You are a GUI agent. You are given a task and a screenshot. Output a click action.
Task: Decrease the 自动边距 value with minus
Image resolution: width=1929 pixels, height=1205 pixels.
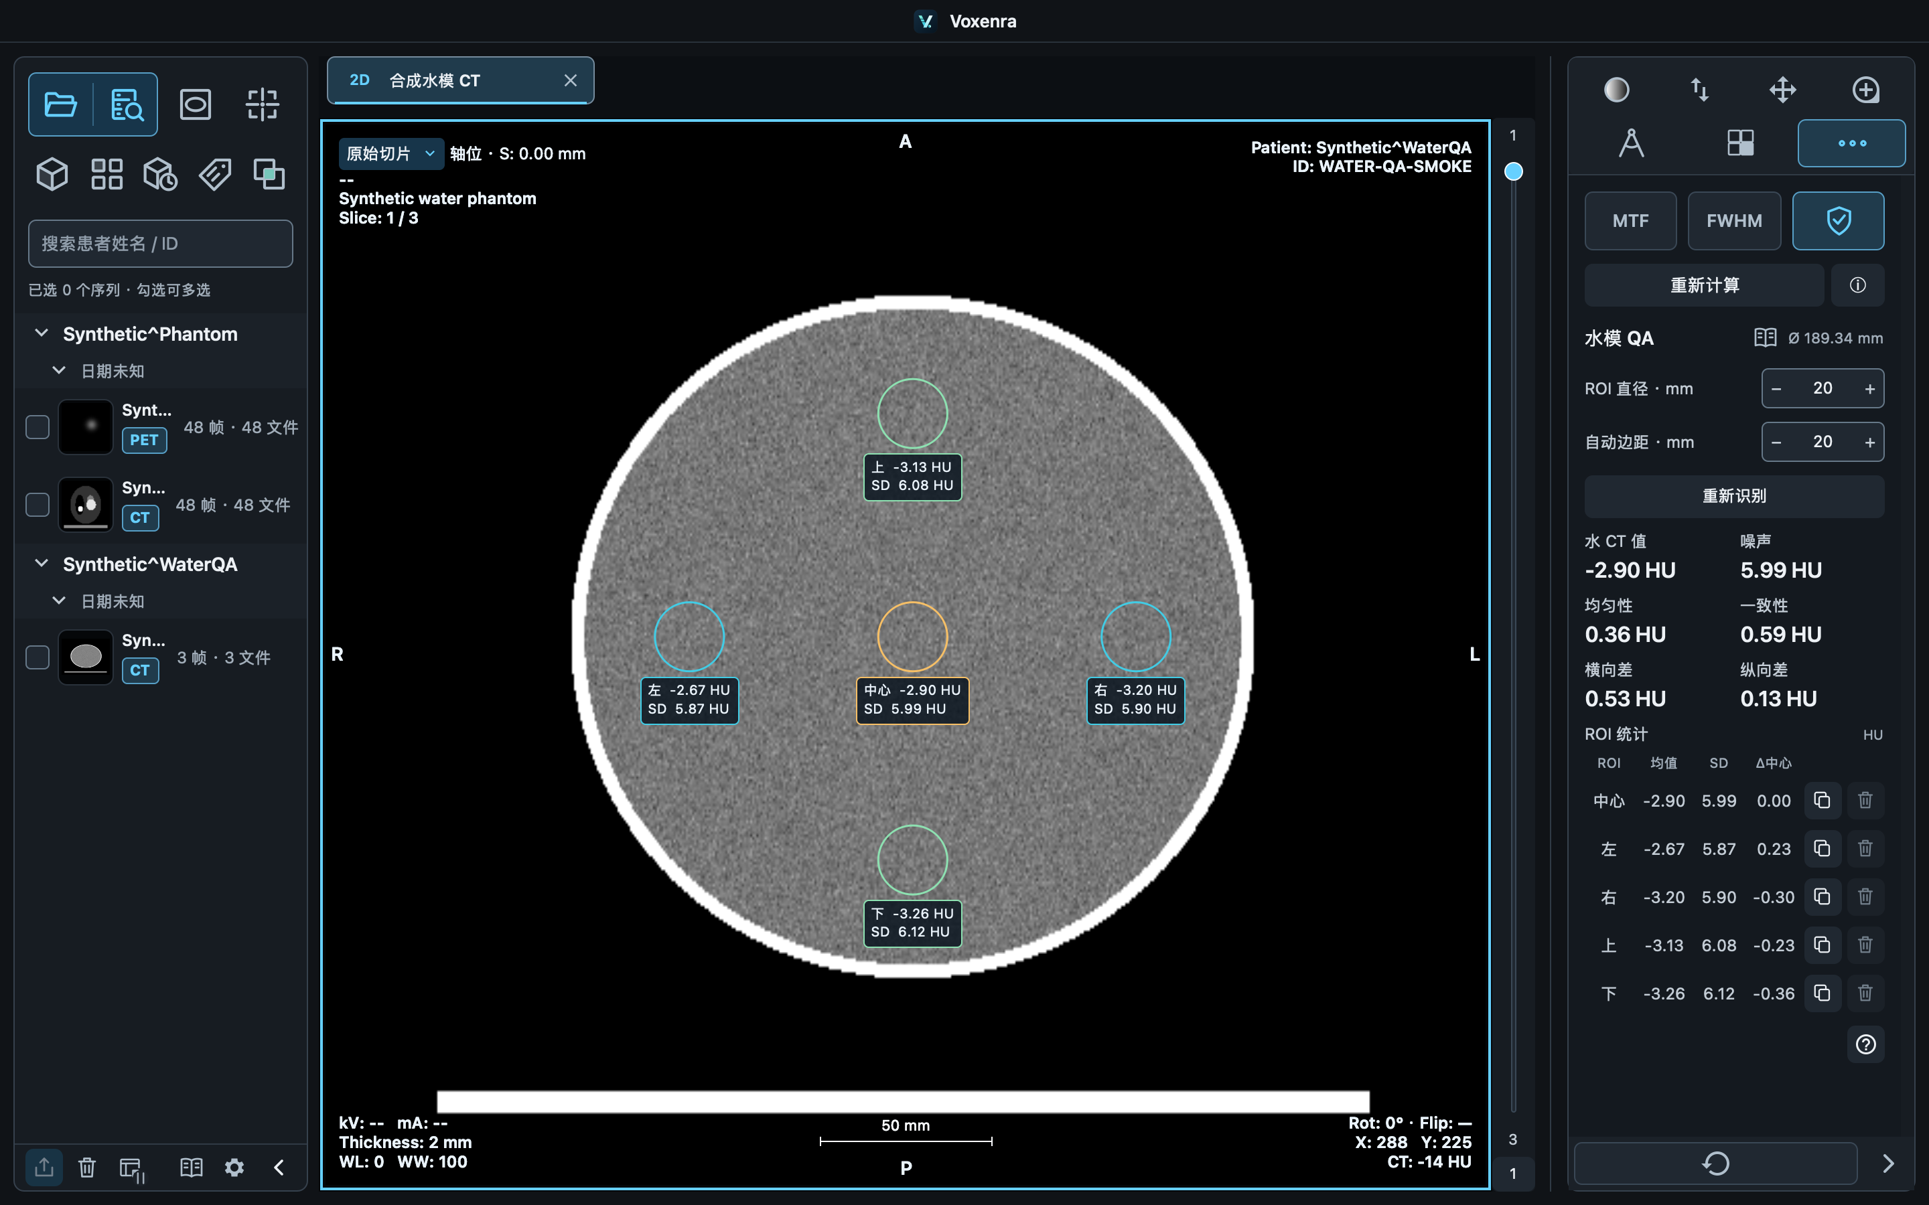(1776, 443)
